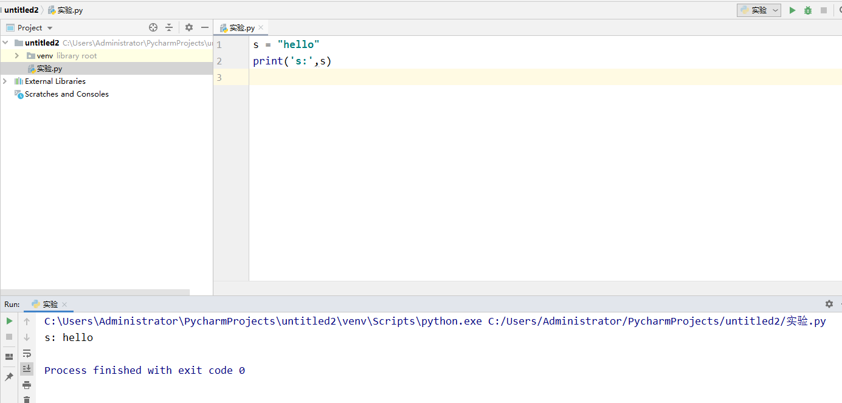Collapse the untitled2 project root

[x=5, y=43]
